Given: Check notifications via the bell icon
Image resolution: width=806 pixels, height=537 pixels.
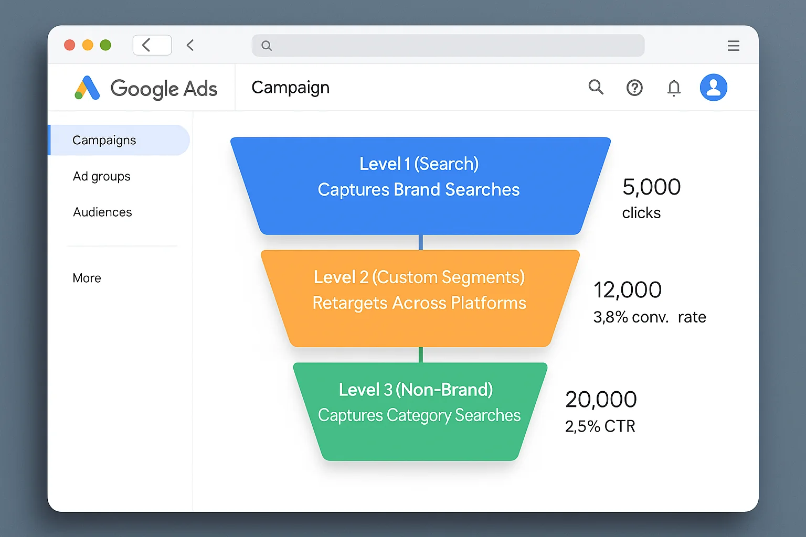Looking at the screenshot, I should (x=674, y=88).
